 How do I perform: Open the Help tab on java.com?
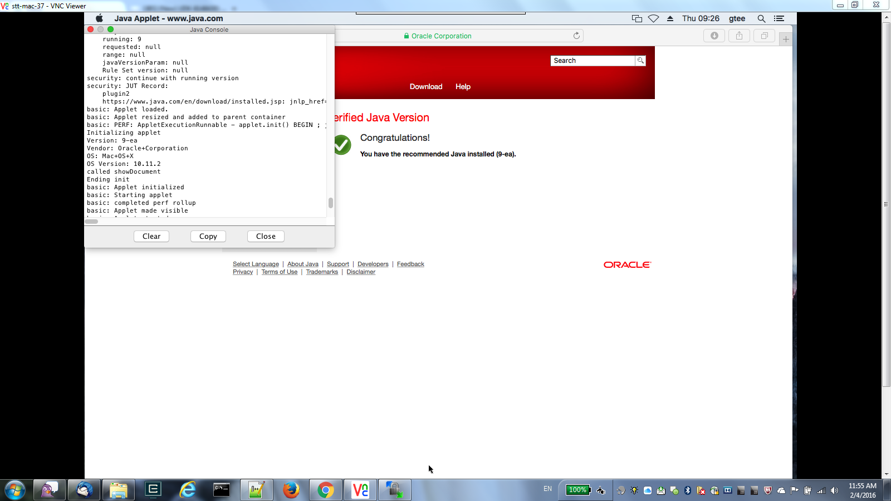463,87
